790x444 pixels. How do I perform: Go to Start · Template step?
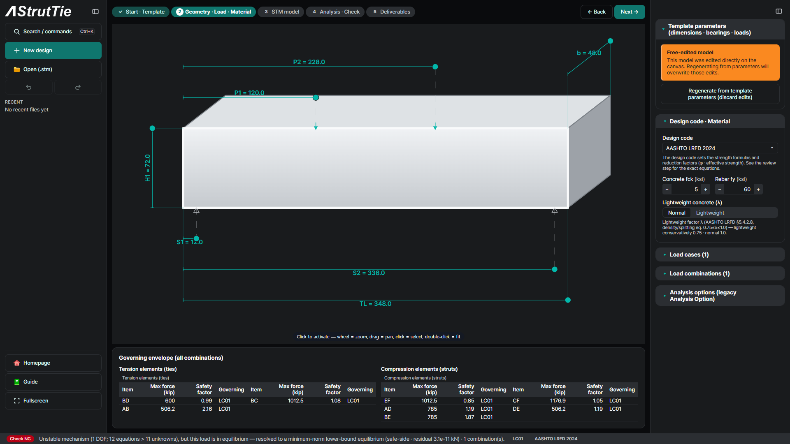click(x=141, y=12)
